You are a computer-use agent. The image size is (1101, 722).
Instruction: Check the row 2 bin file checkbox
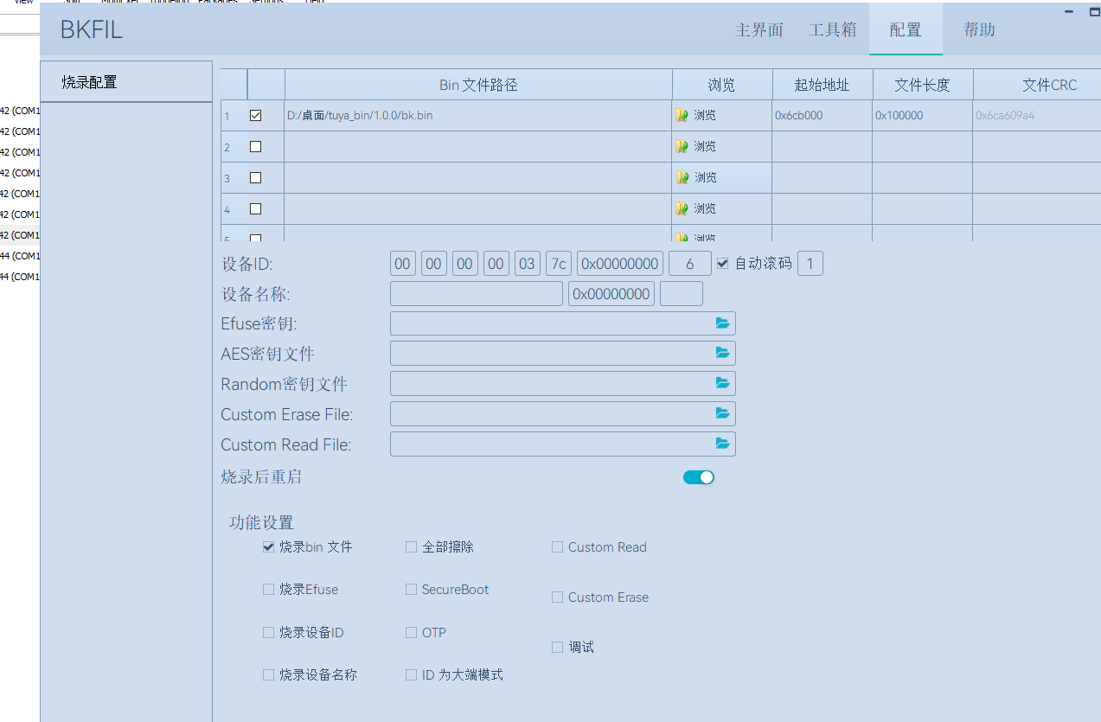[255, 146]
